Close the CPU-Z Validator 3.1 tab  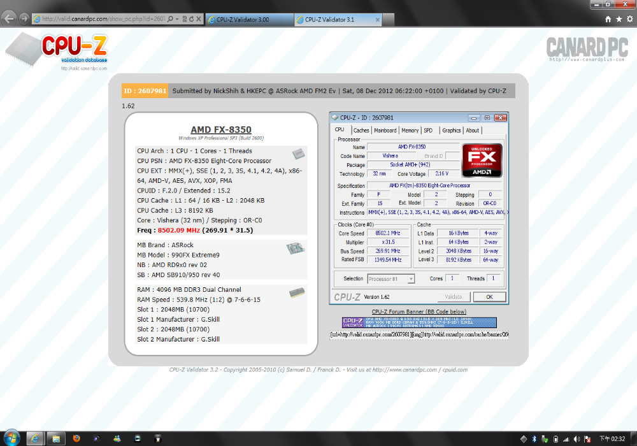377,20
